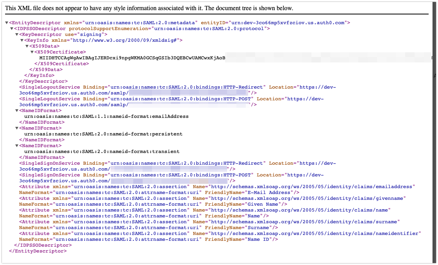This screenshot has width=438, height=265.
Task: Click protocolSupportEnumeration value SAML:2.0:protocol
Action: 209,29
